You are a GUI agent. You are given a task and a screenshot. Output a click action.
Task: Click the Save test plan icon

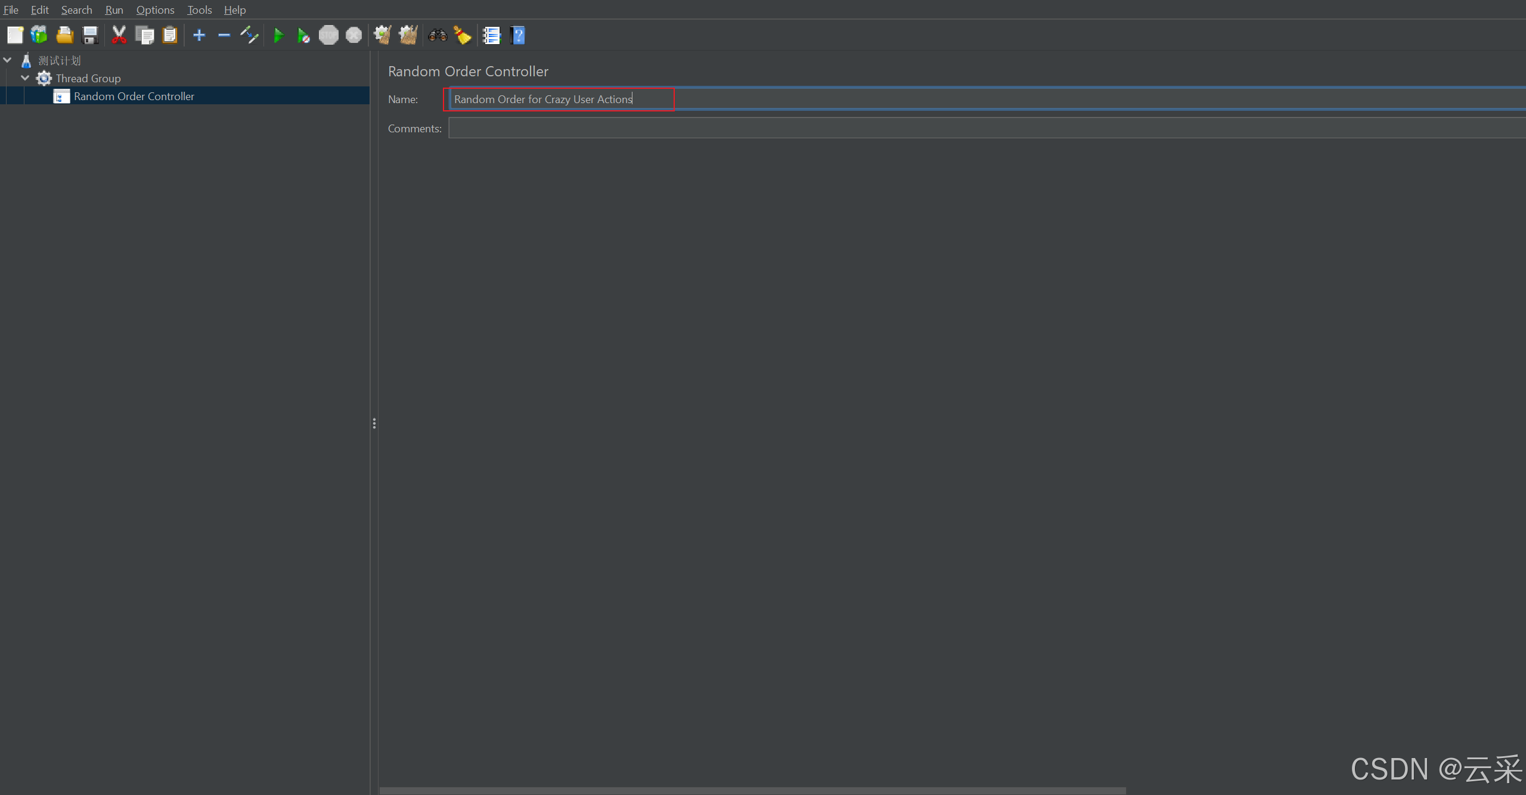[90, 35]
